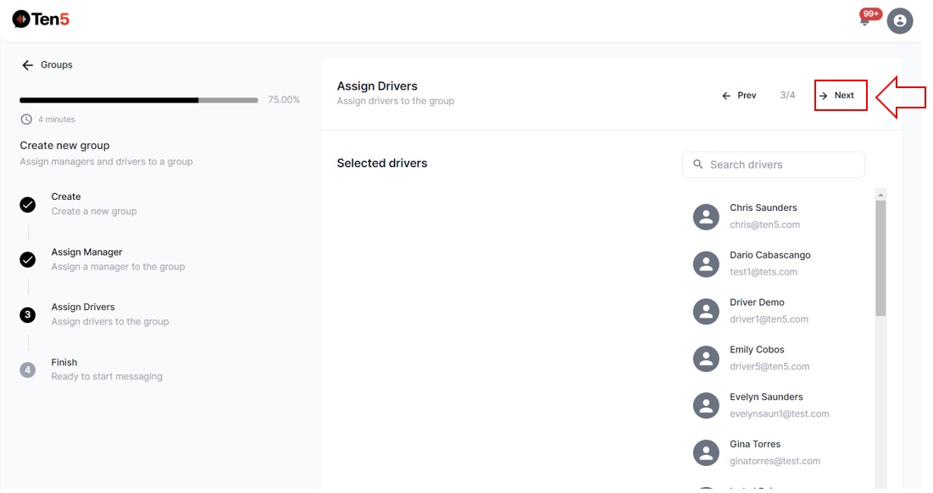Screen dimensions: 933x493
Task: Open notifications bell with 99+ badge
Action: [x=865, y=19]
